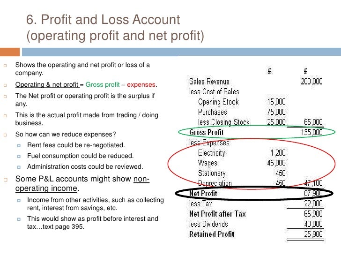
Task: Click 'less Tax' label
Action: [x=200, y=204]
